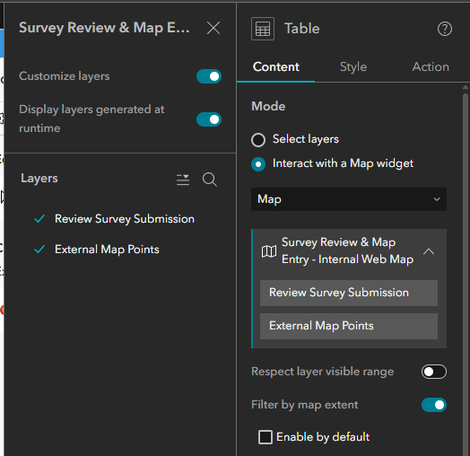Disable Display layers generated at runtime
The height and width of the screenshot is (456, 470).
(x=209, y=119)
